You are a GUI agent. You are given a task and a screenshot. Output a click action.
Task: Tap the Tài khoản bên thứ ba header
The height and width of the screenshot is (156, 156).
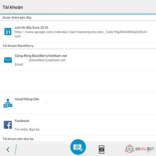(x=18, y=139)
